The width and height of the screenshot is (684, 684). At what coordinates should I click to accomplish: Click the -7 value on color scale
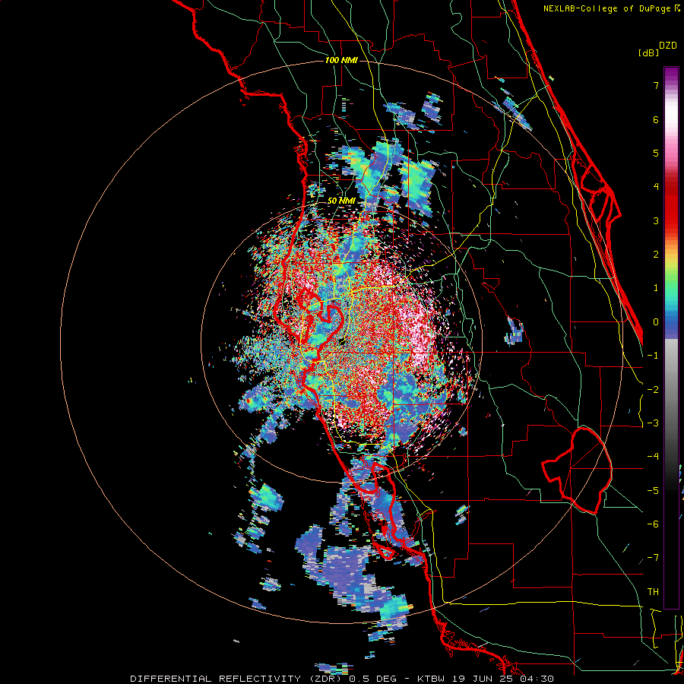653,558
